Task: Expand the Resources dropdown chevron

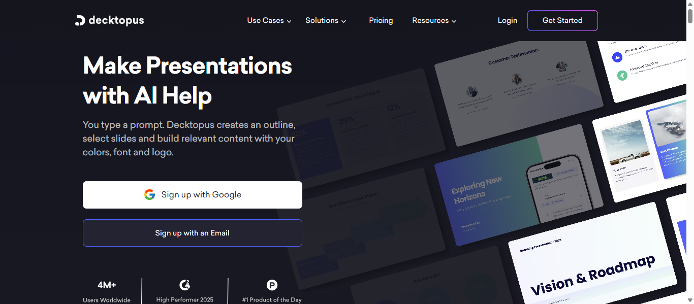Action: (454, 21)
